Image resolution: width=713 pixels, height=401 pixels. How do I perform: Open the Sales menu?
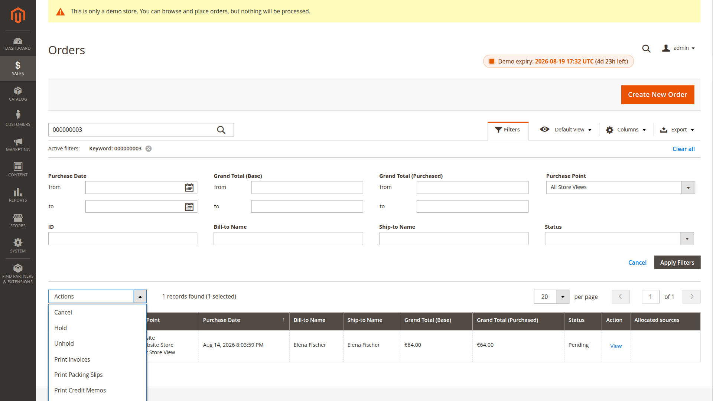(x=18, y=69)
